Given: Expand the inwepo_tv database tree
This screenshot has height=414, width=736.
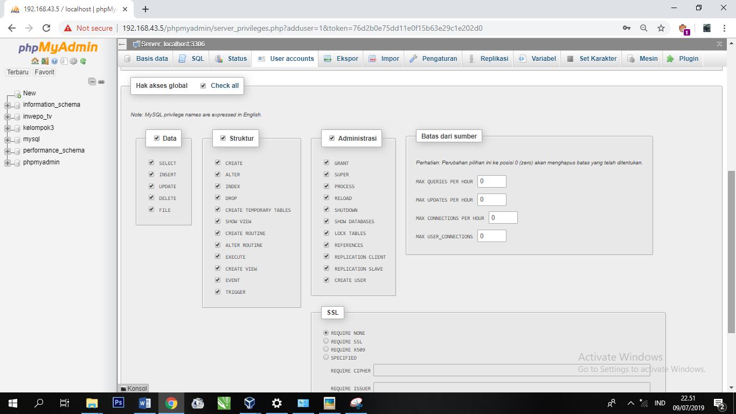Looking at the screenshot, I should click(8, 116).
